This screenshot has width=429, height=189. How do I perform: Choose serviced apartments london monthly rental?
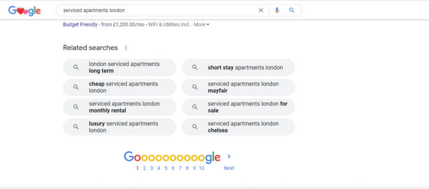[119, 107]
